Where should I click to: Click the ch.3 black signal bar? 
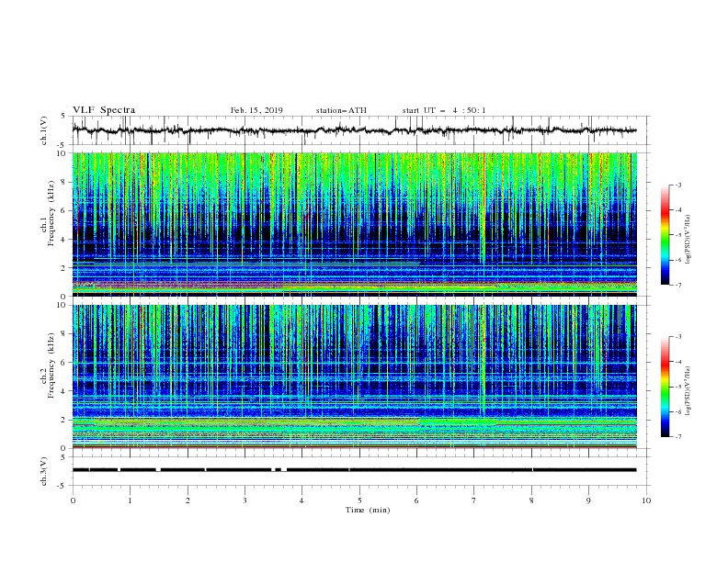click(354, 470)
